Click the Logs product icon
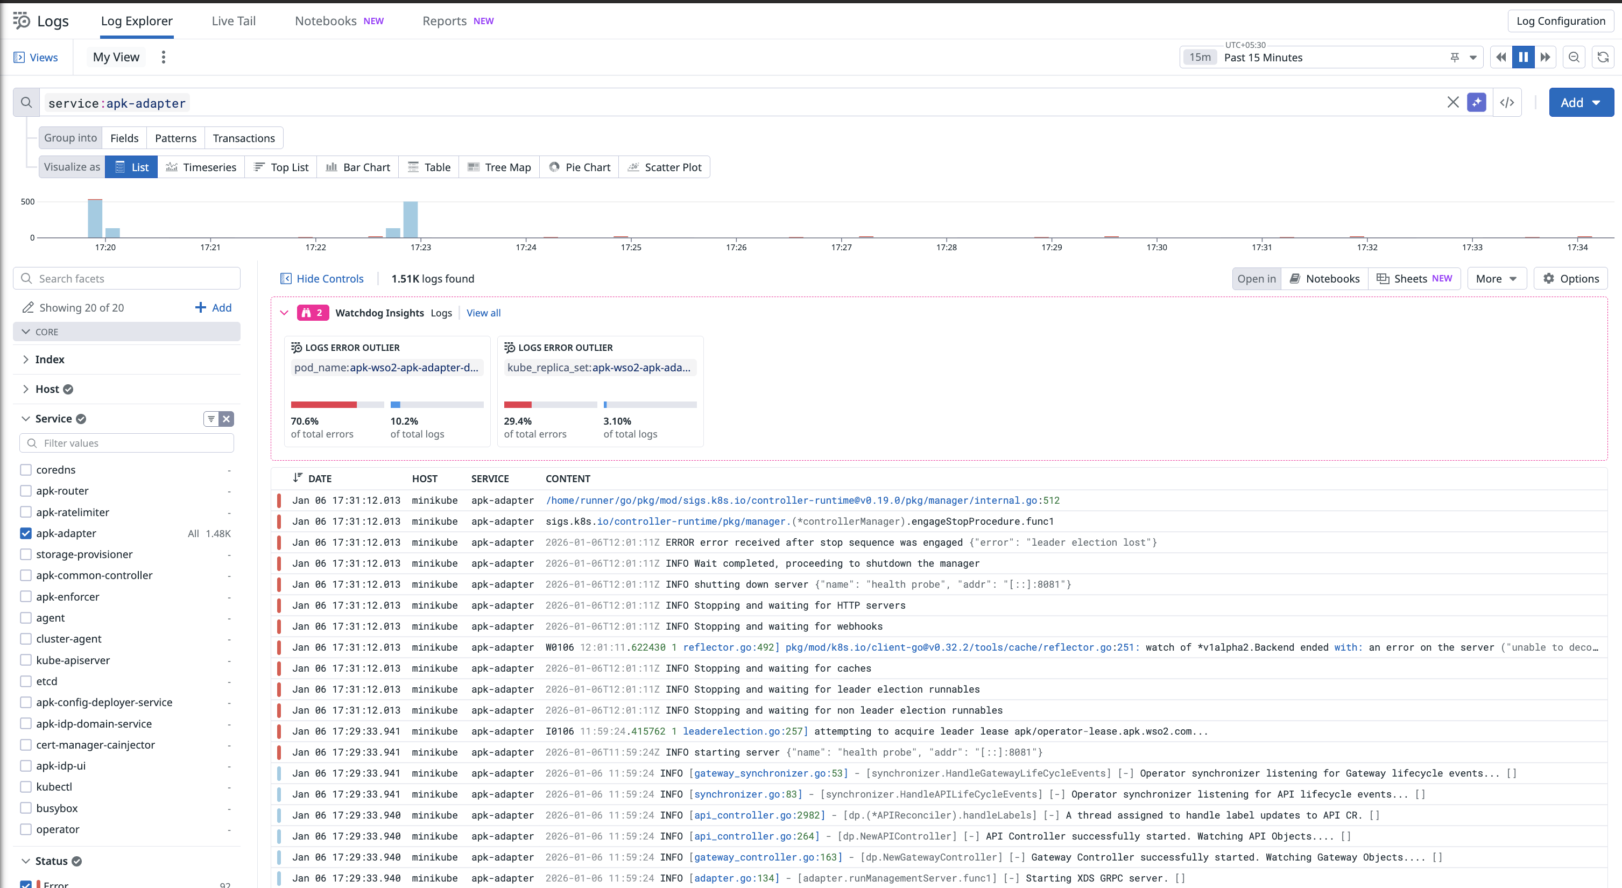 (x=22, y=21)
